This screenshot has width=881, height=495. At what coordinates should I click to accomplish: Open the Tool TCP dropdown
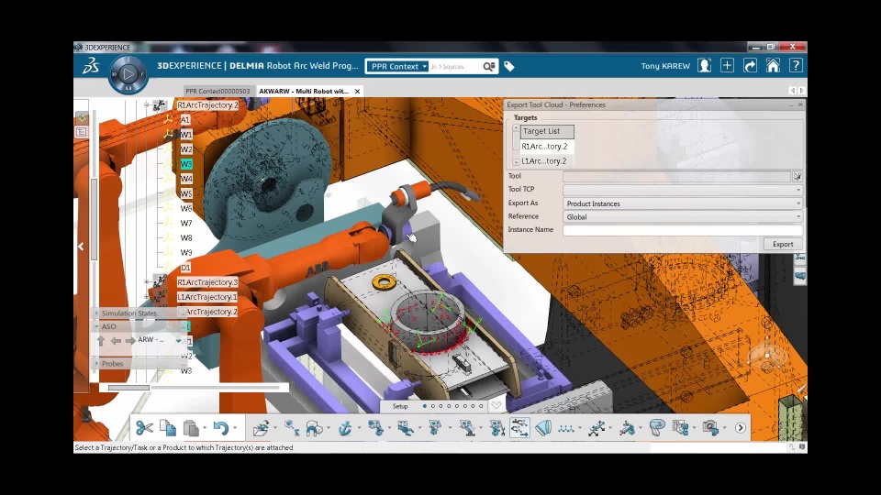[x=683, y=190]
